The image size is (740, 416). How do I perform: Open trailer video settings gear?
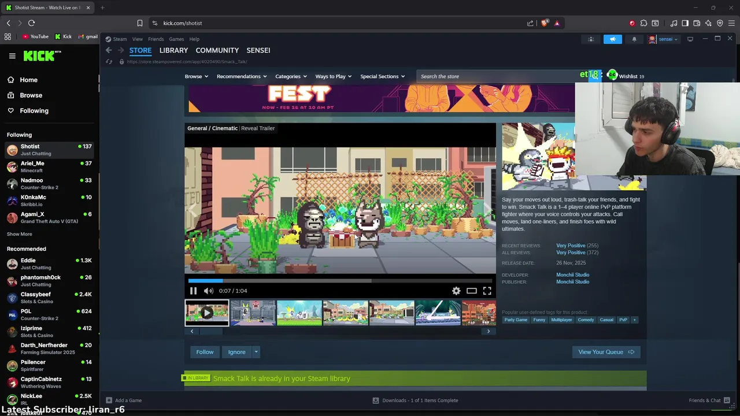click(456, 291)
